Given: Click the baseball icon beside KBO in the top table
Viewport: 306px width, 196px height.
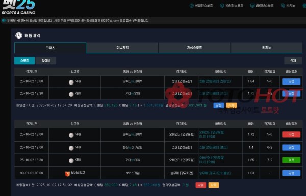Looking at the screenshot, I should point(71,94).
